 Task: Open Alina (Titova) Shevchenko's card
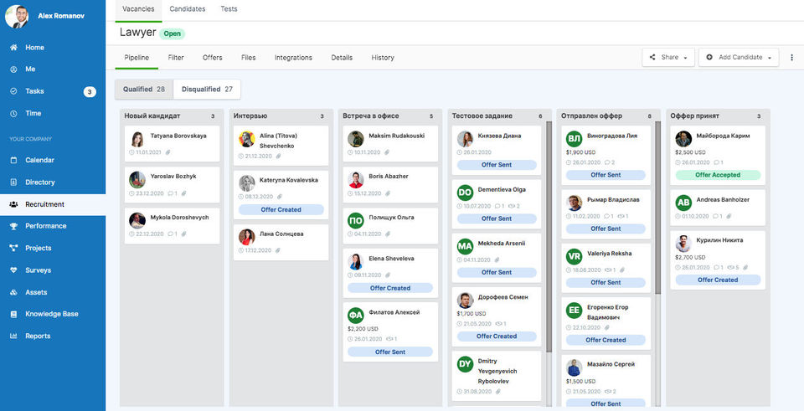point(281,146)
